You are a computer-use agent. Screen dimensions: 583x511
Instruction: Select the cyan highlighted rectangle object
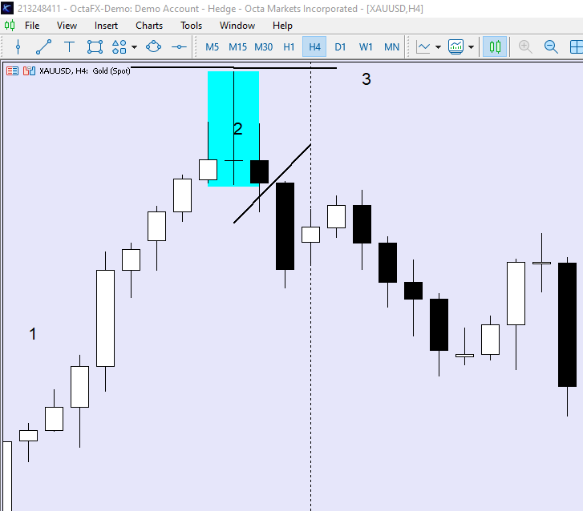click(x=233, y=128)
